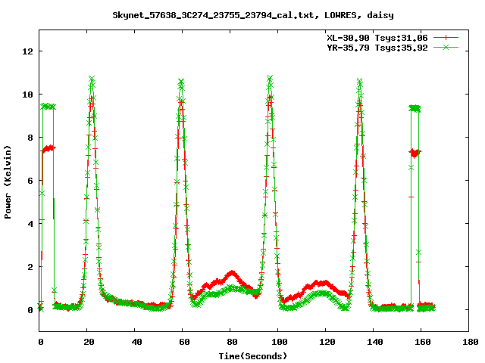Click the y-axis tick label 12

tap(27, 51)
